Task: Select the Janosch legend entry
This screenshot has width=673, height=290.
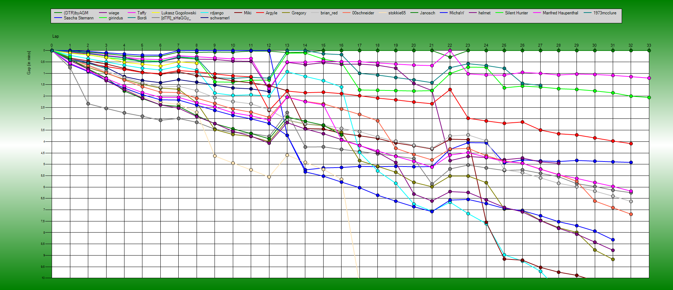Action: (423, 13)
